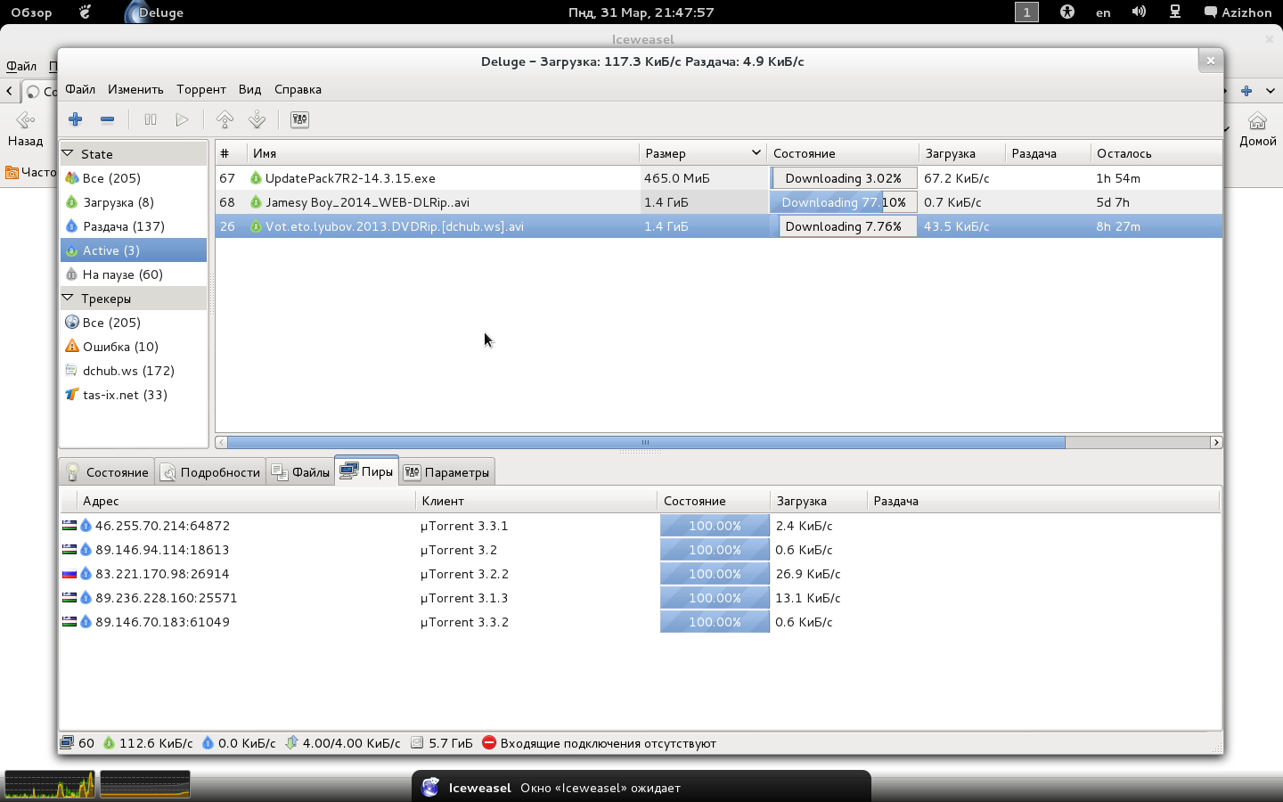The width and height of the screenshot is (1283, 802).
Task: Open the system volume indicator
Action: (x=1139, y=12)
